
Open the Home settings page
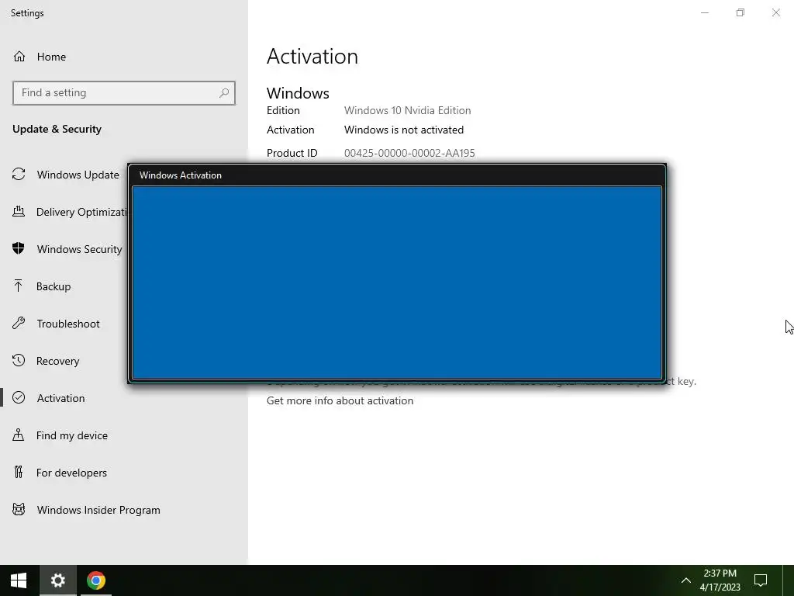pos(51,57)
